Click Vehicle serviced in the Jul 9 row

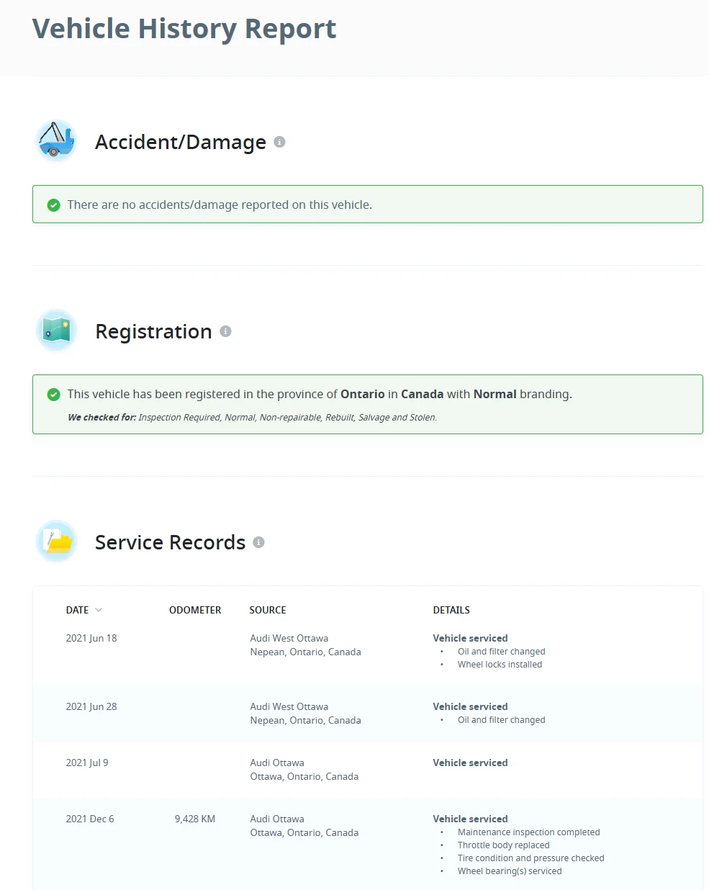click(x=471, y=763)
